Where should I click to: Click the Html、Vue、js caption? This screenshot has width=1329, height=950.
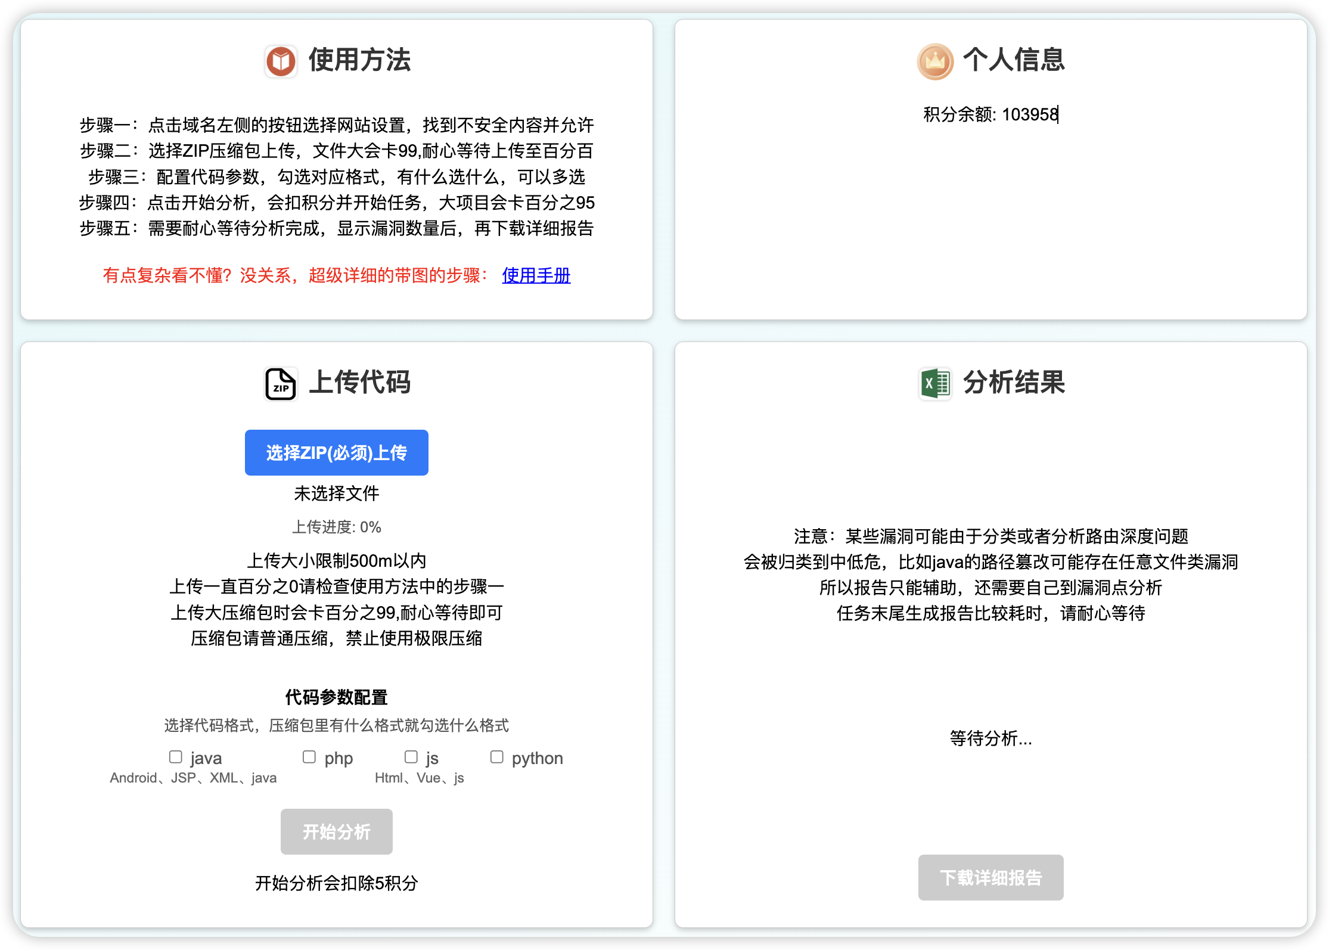click(x=419, y=778)
